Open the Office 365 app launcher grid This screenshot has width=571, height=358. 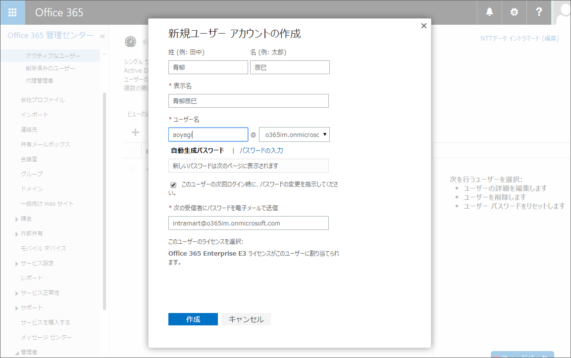pyautogui.click(x=12, y=12)
